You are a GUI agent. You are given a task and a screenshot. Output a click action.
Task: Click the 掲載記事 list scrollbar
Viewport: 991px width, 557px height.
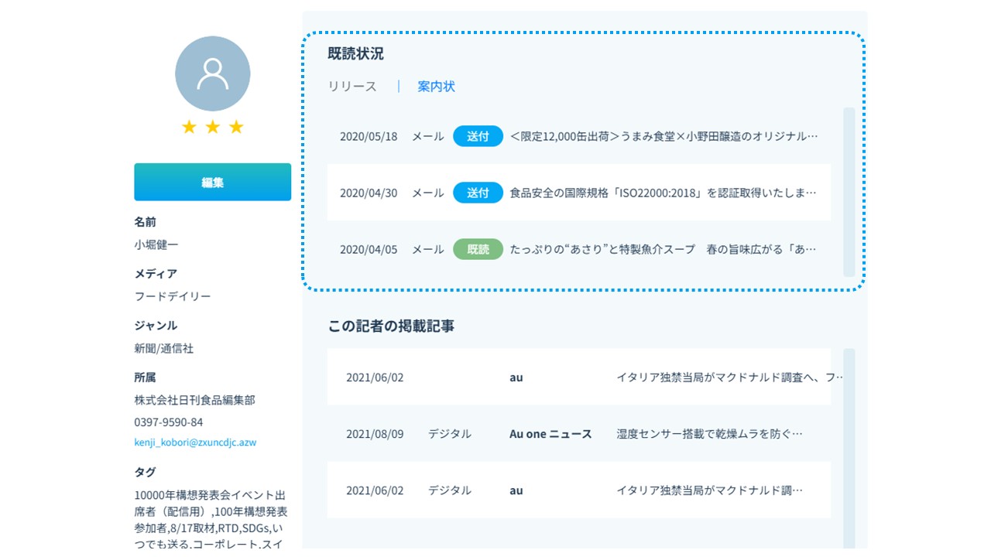[x=849, y=449]
